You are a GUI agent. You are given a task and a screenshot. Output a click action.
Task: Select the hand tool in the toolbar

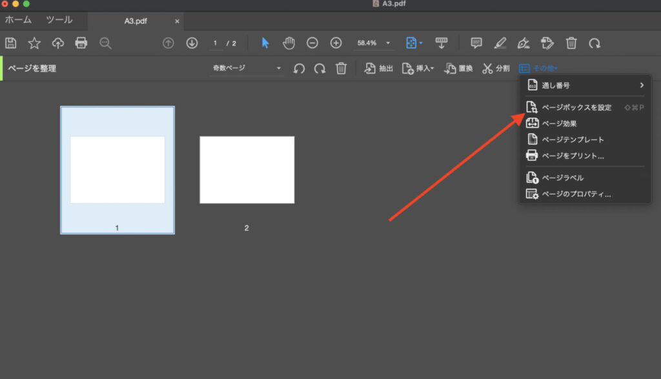(289, 43)
